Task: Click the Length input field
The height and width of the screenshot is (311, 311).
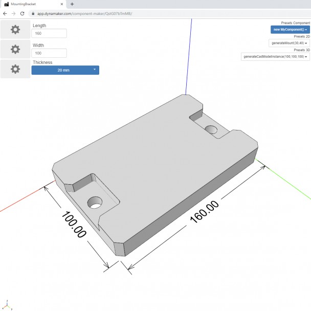Action: 49,33
